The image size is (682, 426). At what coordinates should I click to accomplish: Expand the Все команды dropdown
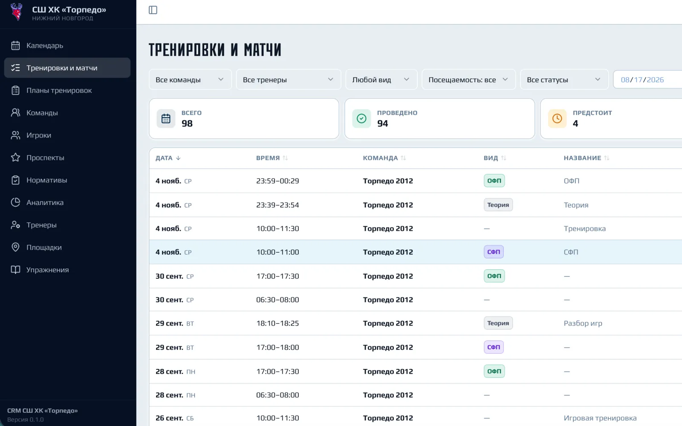tap(190, 80)
